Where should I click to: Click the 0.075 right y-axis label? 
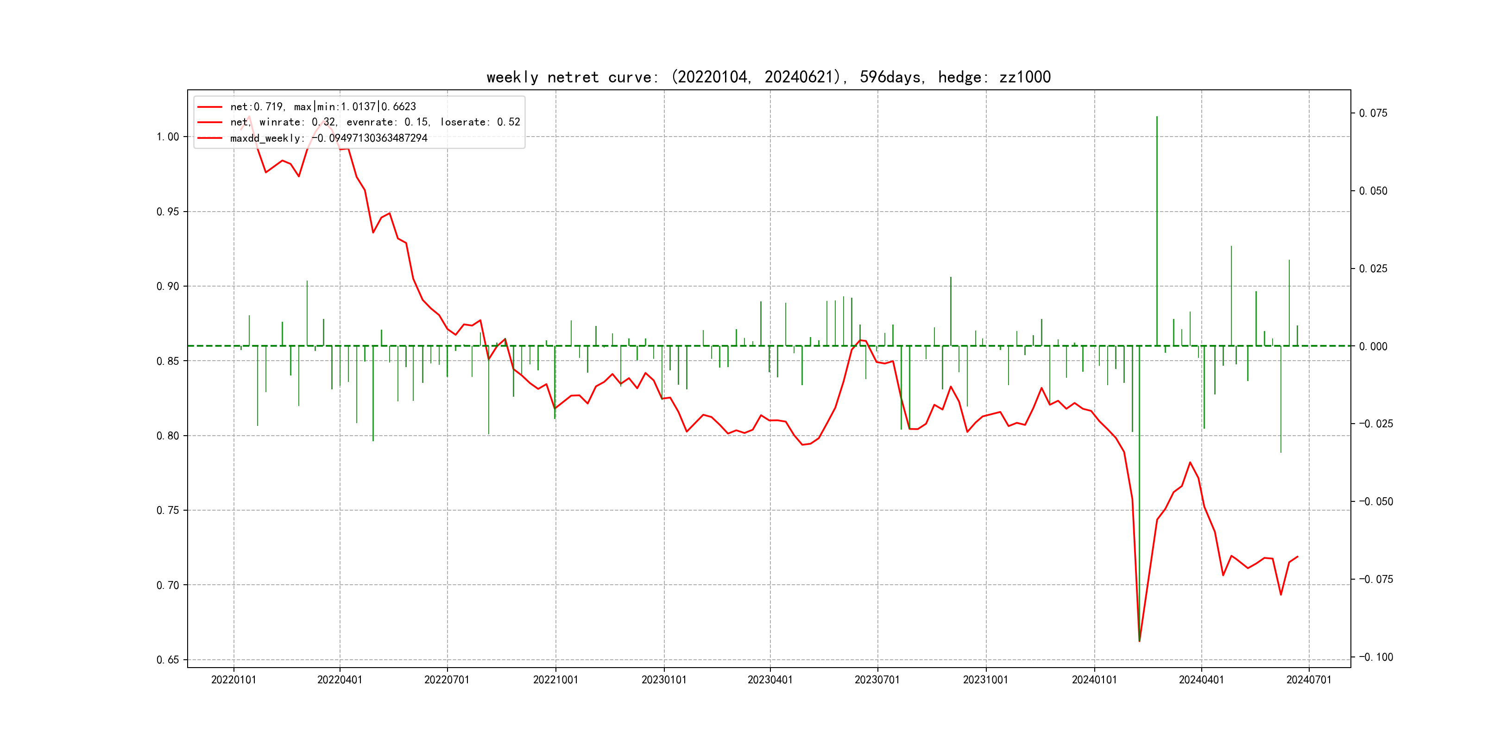[x=1373, y=113]
